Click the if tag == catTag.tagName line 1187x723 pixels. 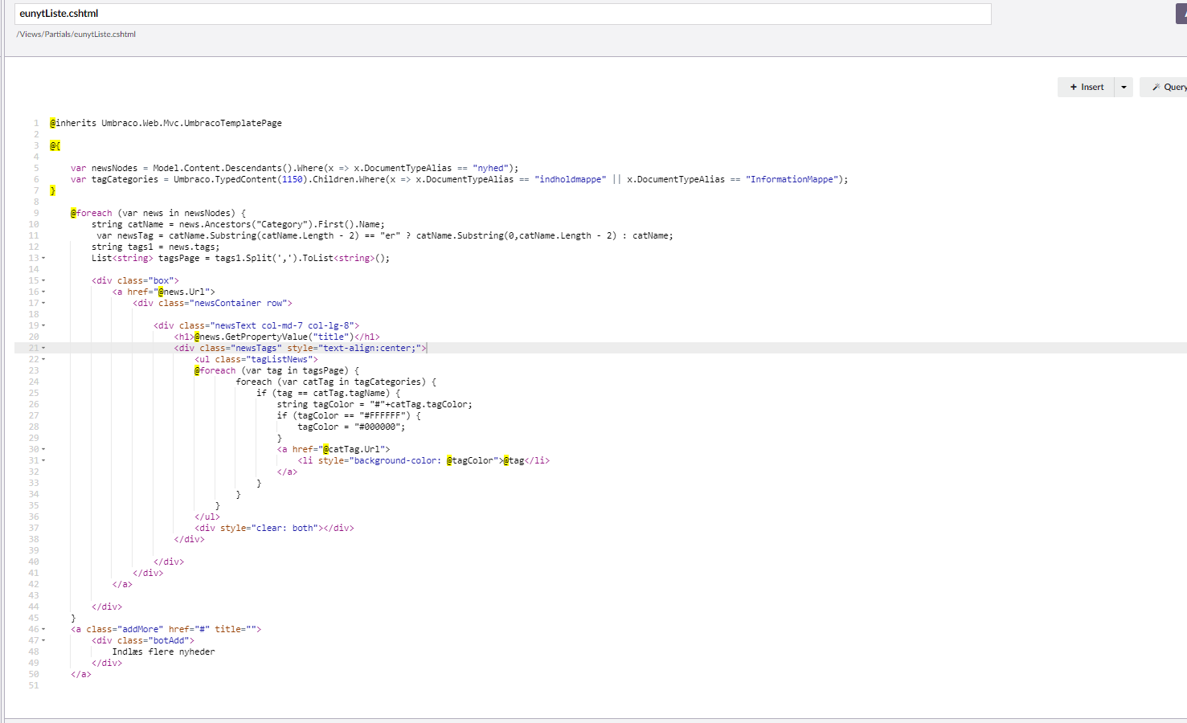click(328, 393)
